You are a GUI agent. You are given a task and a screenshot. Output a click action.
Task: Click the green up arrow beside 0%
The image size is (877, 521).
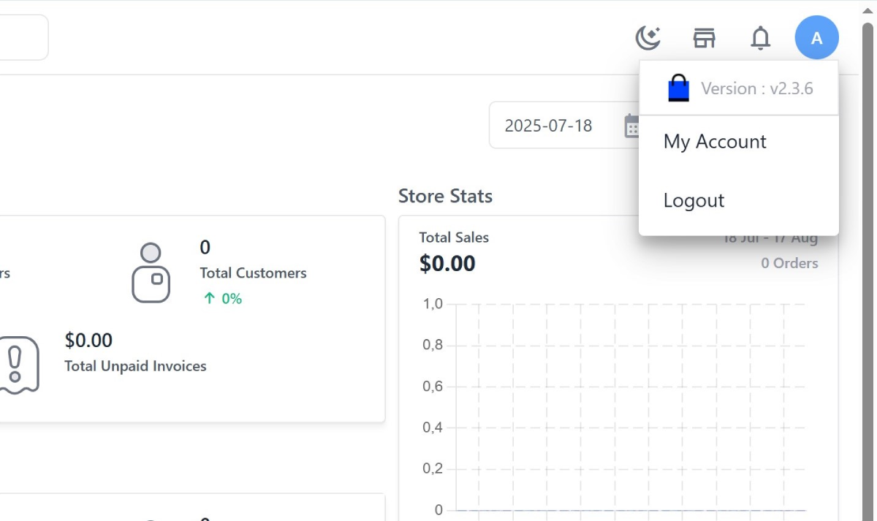[210, 298]
